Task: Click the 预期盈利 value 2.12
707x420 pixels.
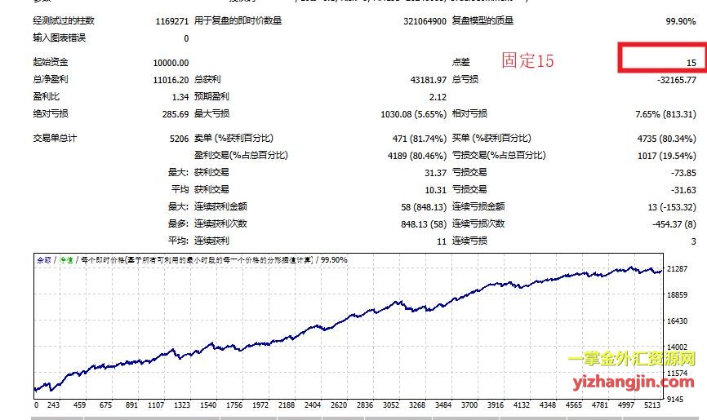Action: click(437, 97)
